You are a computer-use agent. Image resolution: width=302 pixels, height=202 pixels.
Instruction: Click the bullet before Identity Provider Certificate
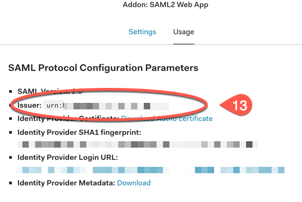click(x=11, y=118)
